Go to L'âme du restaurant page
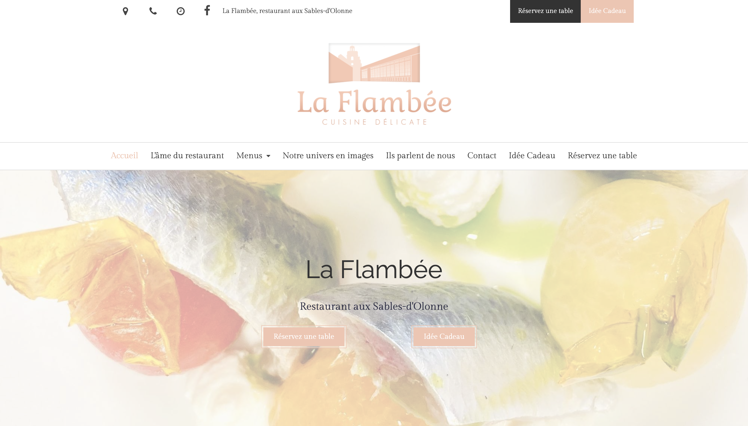748x426 pixels. [187, 155]
